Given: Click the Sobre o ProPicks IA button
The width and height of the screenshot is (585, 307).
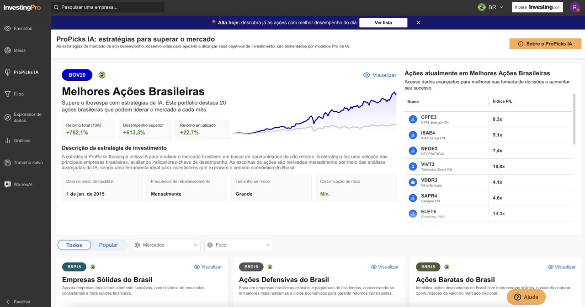Looking at the screenshot, I should pyautogui.click(x=545, y=44).
